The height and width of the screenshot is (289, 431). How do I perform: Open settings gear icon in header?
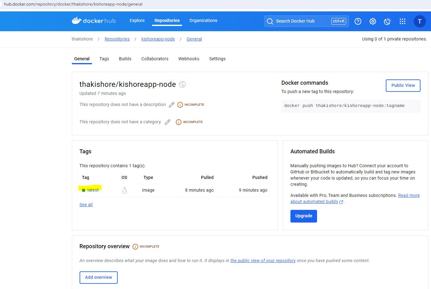(372, 21)
